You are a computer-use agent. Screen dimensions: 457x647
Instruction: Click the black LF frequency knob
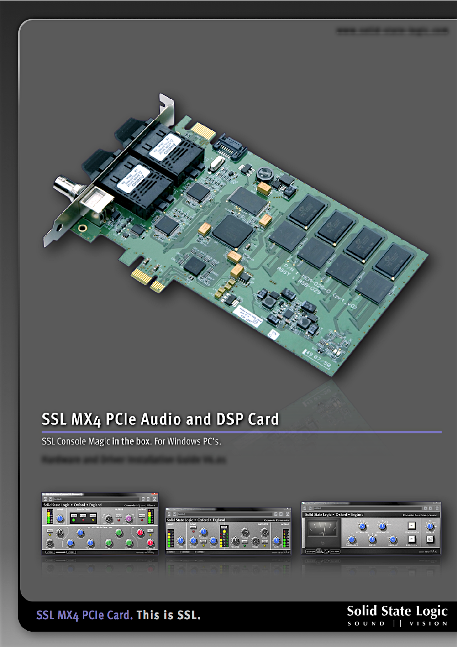(x=49, y=543)
